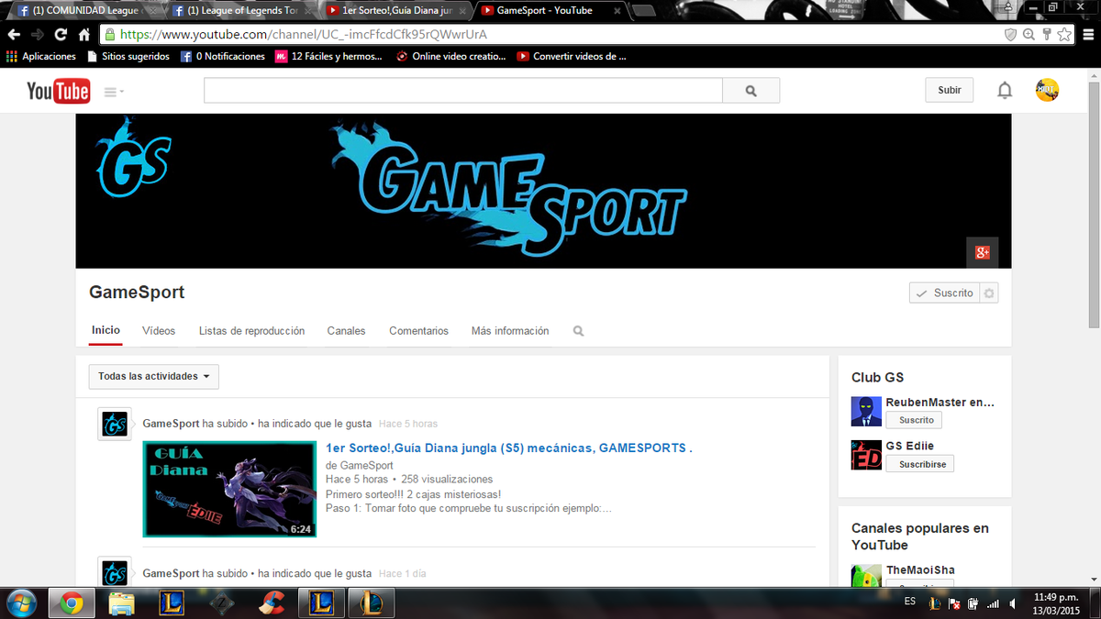Click GS Ediie channel avatar

tap(866, 455)
